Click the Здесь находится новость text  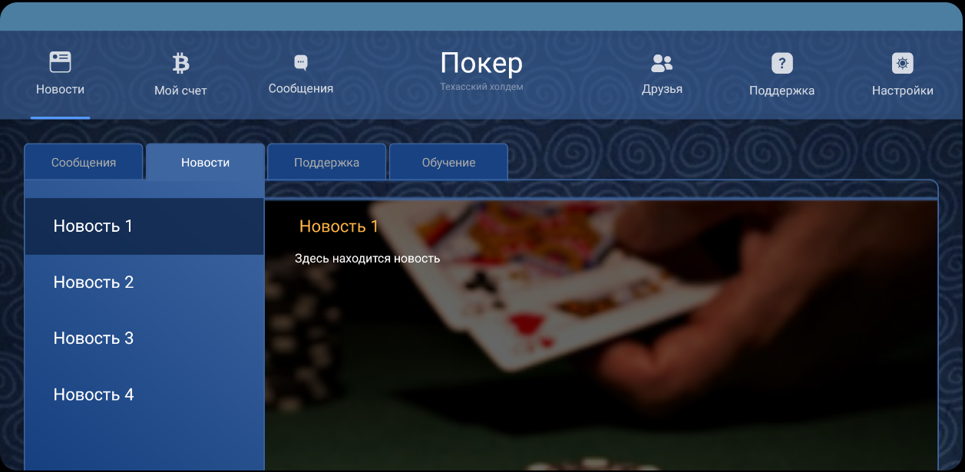pos(367,259)
